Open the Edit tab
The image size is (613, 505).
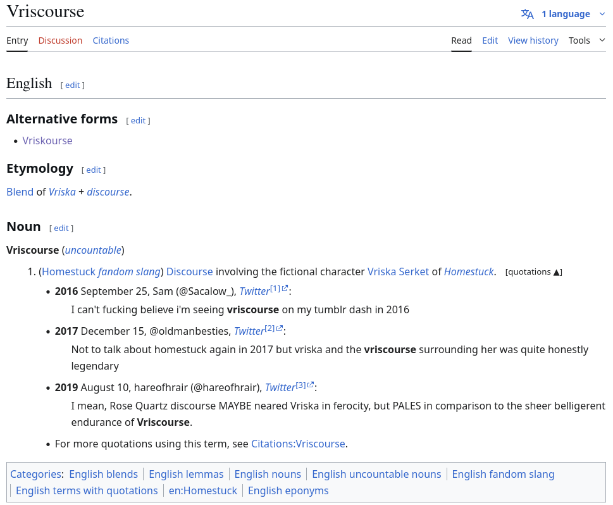click(x=490, y=41)
